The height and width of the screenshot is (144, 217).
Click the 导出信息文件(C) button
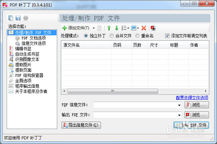(81, 125)
